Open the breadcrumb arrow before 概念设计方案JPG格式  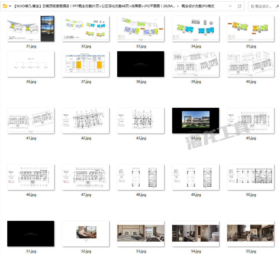pyautogui.click(x=178, y=6)
